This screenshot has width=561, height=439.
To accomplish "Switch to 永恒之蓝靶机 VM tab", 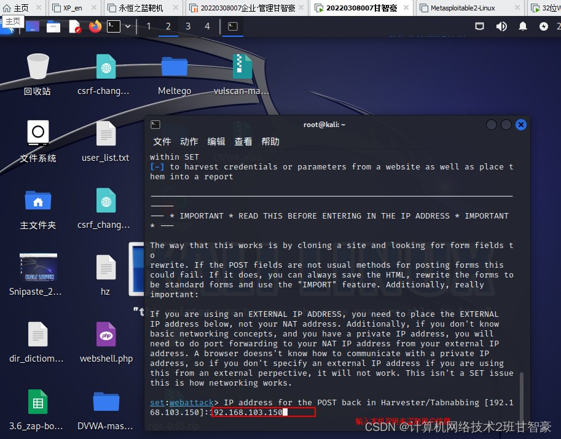I will tap(141, 7).
